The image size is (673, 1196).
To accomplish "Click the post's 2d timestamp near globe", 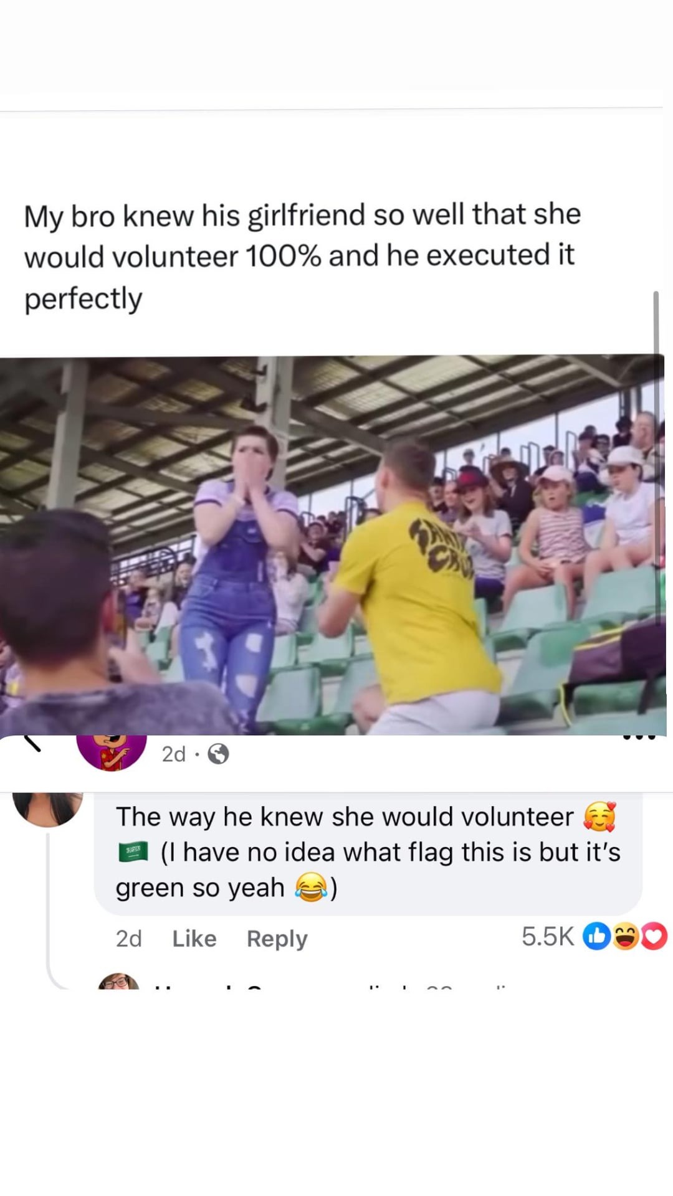I will point(174,754).
